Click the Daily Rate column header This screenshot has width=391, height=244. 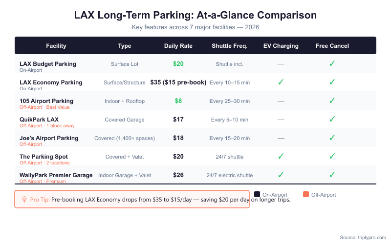(178, 46)
